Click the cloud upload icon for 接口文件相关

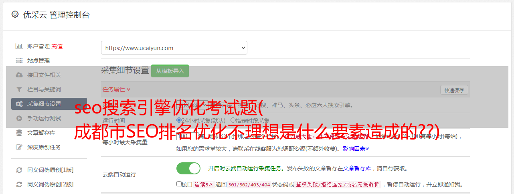[19, 75]
